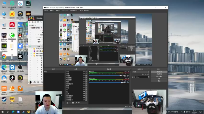Open source properties gear below sources list
This screenshot has width=204, height=114.
coord(73,103)
